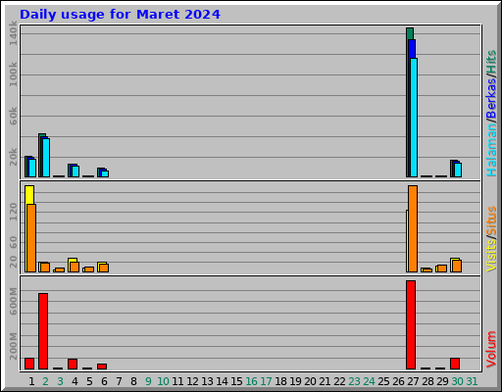Image resolution: width=502 pixels, height=392 pixels.
Task: Click the cyan Halaman bar for day 30
Action: click(458, 170)
